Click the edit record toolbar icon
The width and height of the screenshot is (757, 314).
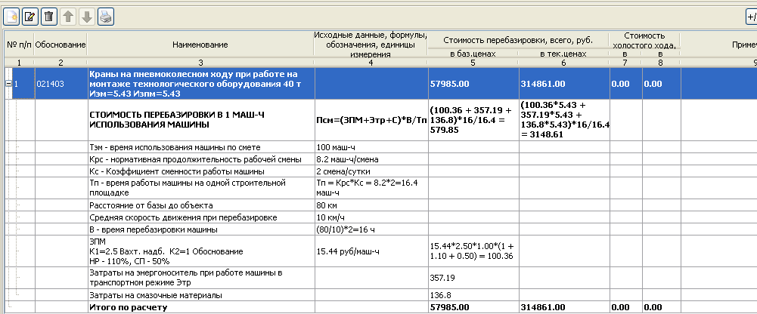point(30,17)
